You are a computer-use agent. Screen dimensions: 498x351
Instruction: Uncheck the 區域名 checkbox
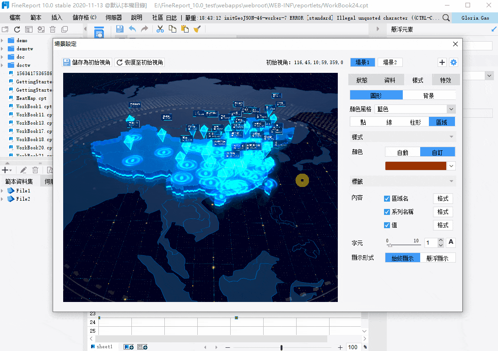[x=387, y=199]
